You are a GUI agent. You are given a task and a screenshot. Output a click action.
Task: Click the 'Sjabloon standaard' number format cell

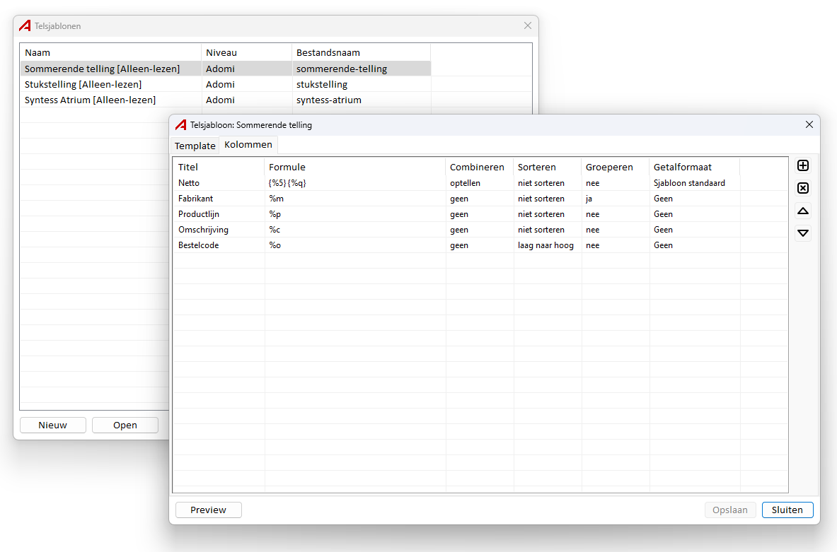click(695, 183)
